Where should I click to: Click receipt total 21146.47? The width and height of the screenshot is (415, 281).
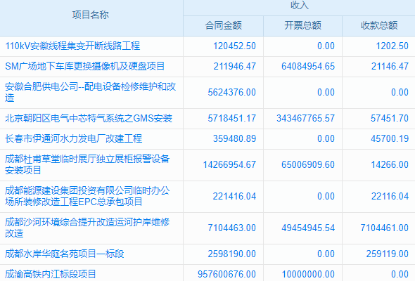(390, 66)
